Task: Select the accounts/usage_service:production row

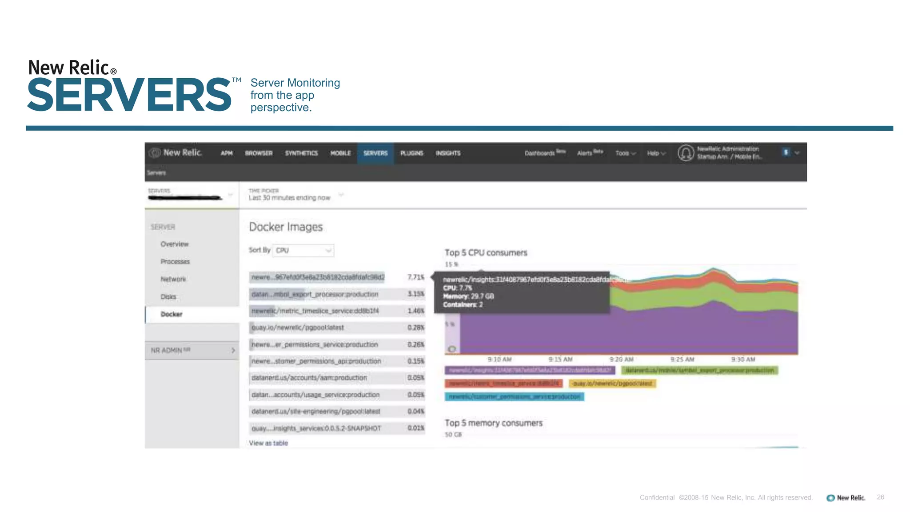Action: 337,395
